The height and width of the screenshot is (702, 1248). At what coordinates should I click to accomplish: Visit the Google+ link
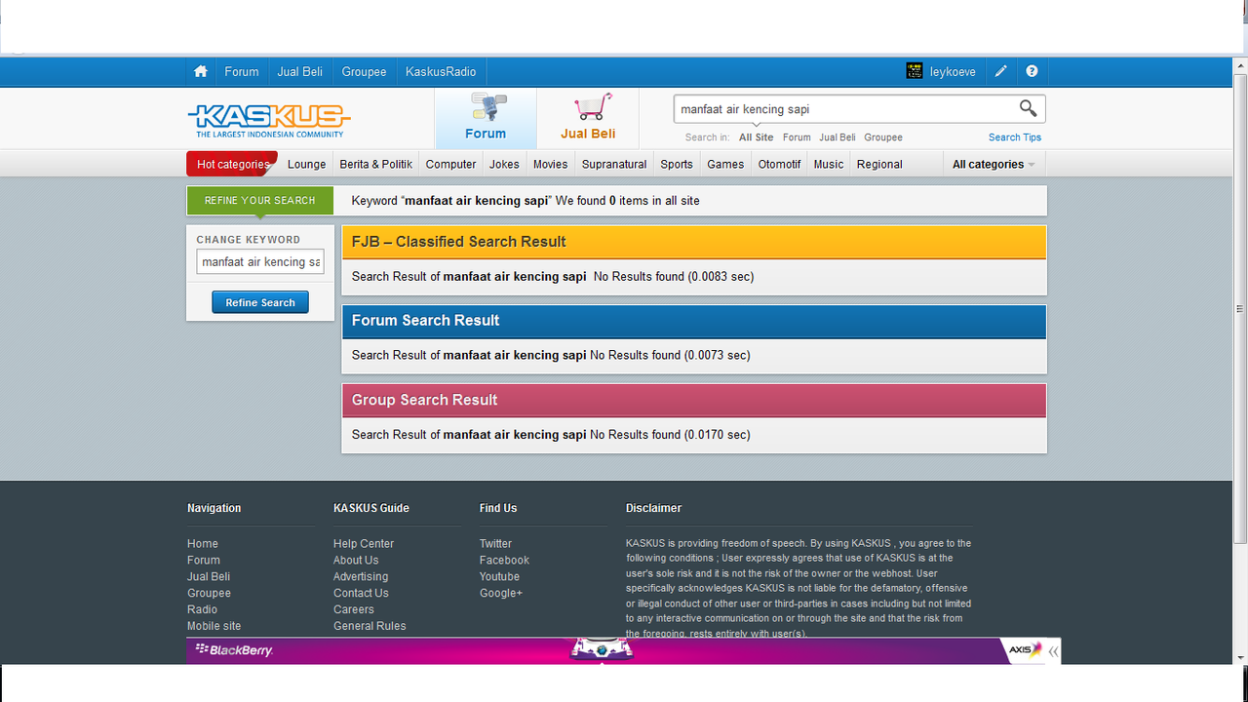501,594
